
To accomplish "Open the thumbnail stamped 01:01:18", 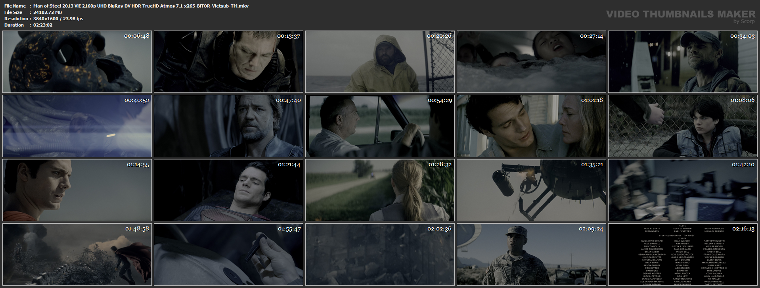I will 531,126.
